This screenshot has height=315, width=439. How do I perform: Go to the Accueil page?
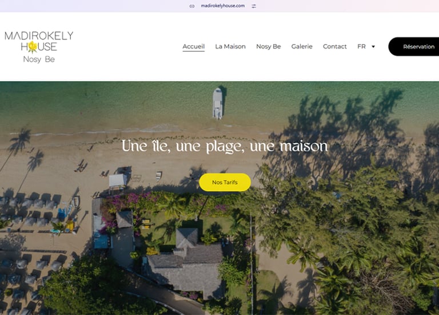(193, 46)
